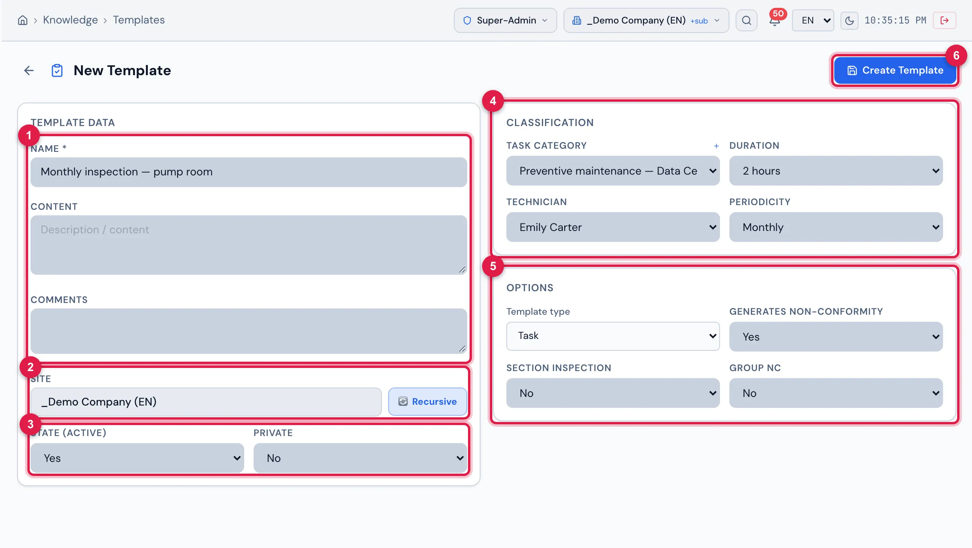
Task: Open the Section Inspection dropdown
Action: tap(613, 393)
